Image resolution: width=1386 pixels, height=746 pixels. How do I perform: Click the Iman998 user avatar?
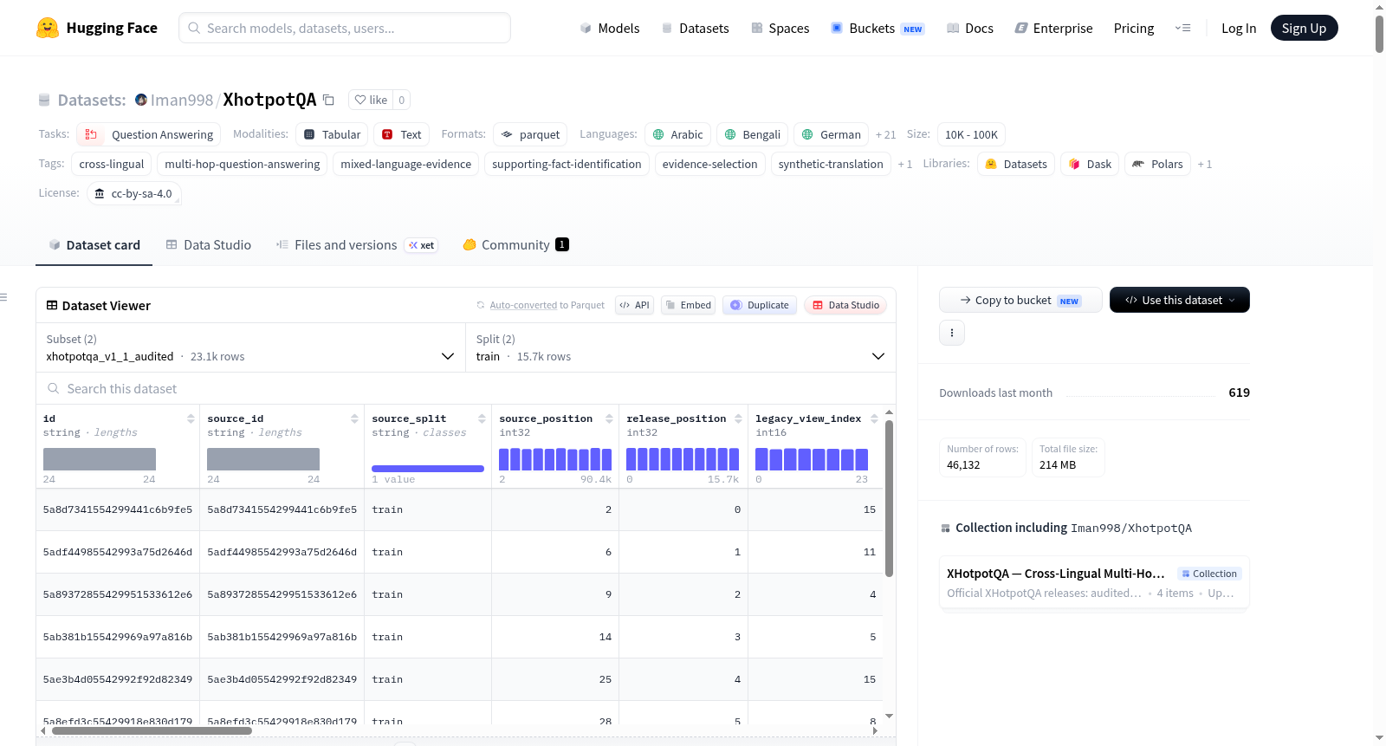tap(141, 100)
